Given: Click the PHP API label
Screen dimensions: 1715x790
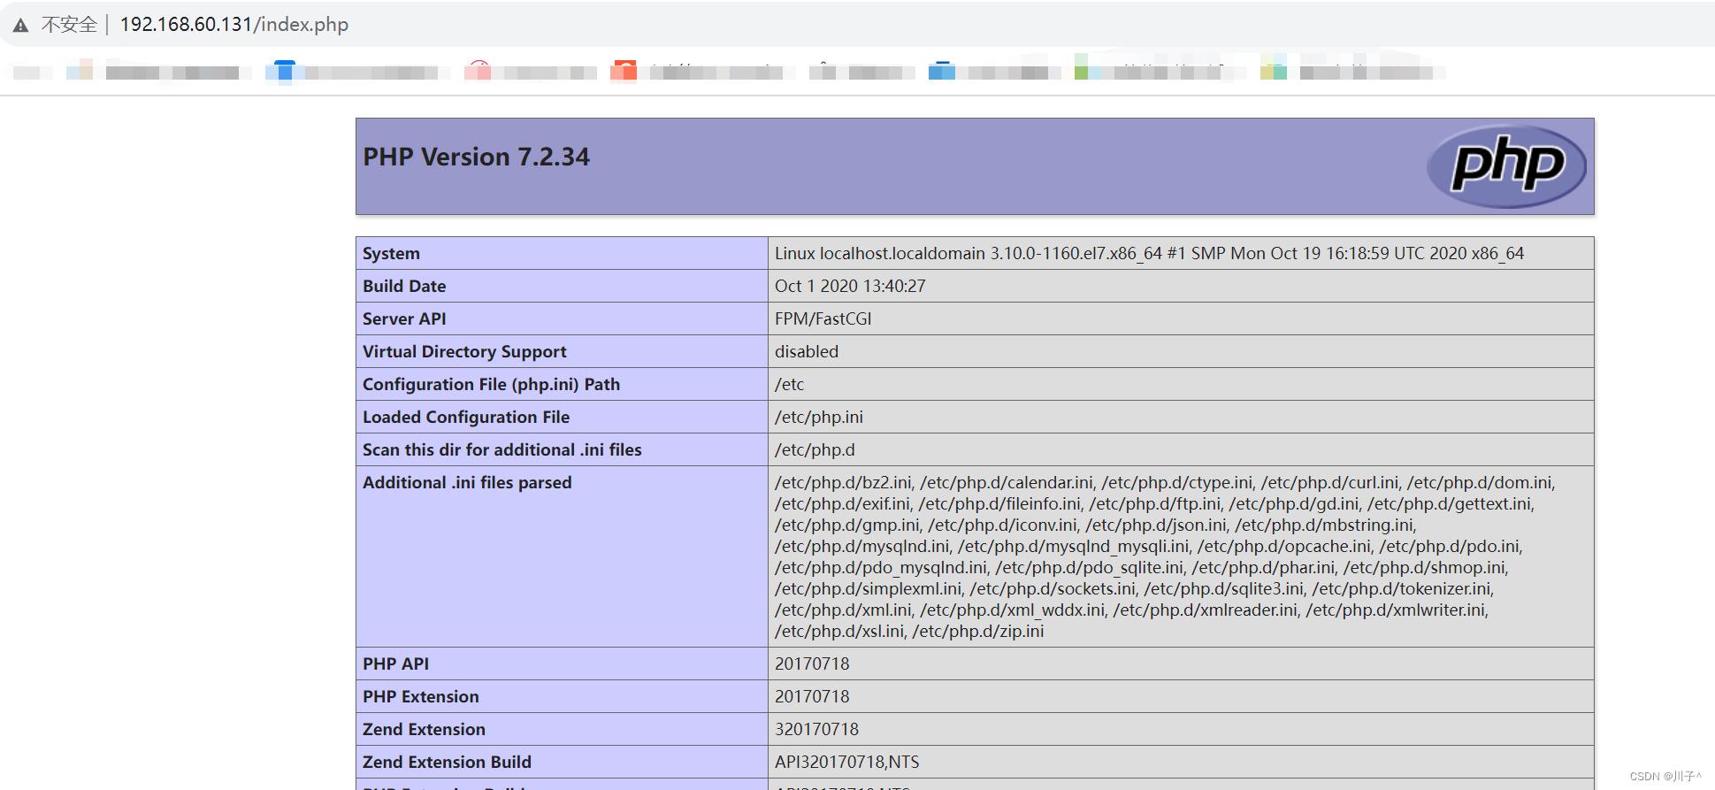Looking at the screenshot, I should 395,664.
